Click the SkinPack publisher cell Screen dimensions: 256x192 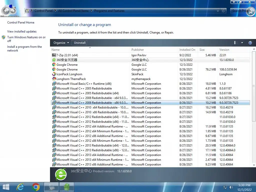point(137,74)
